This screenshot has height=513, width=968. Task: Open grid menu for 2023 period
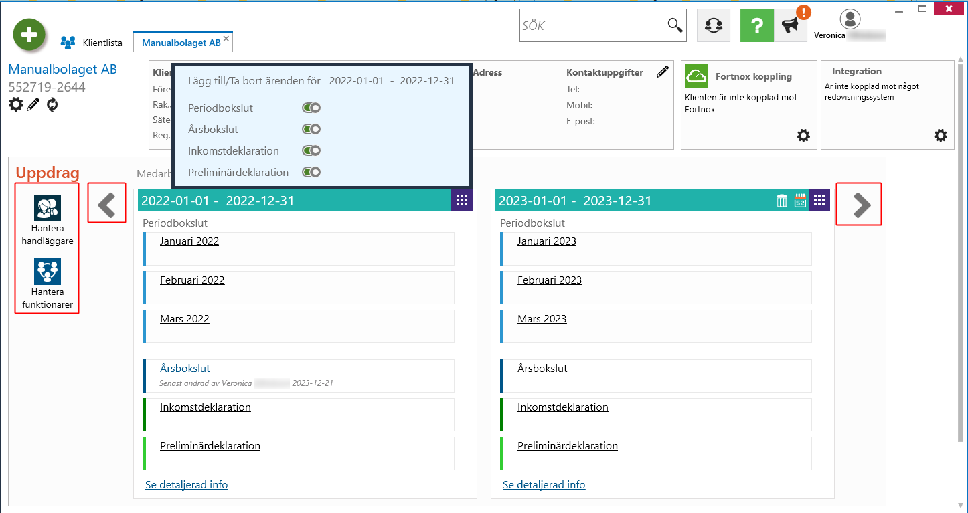pos(819,201)
